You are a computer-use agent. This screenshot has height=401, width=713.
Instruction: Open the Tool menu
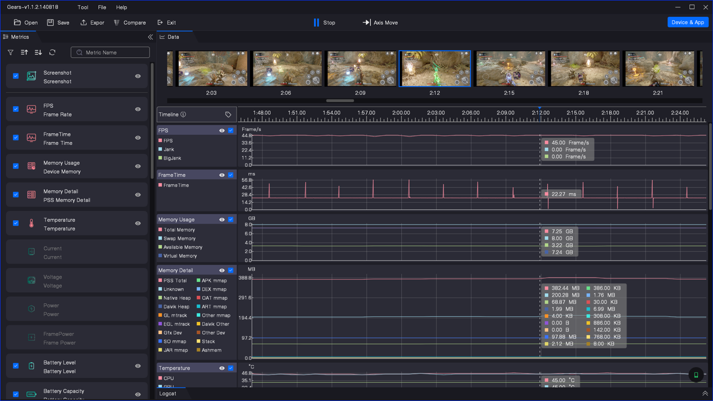tap(83, 7)
